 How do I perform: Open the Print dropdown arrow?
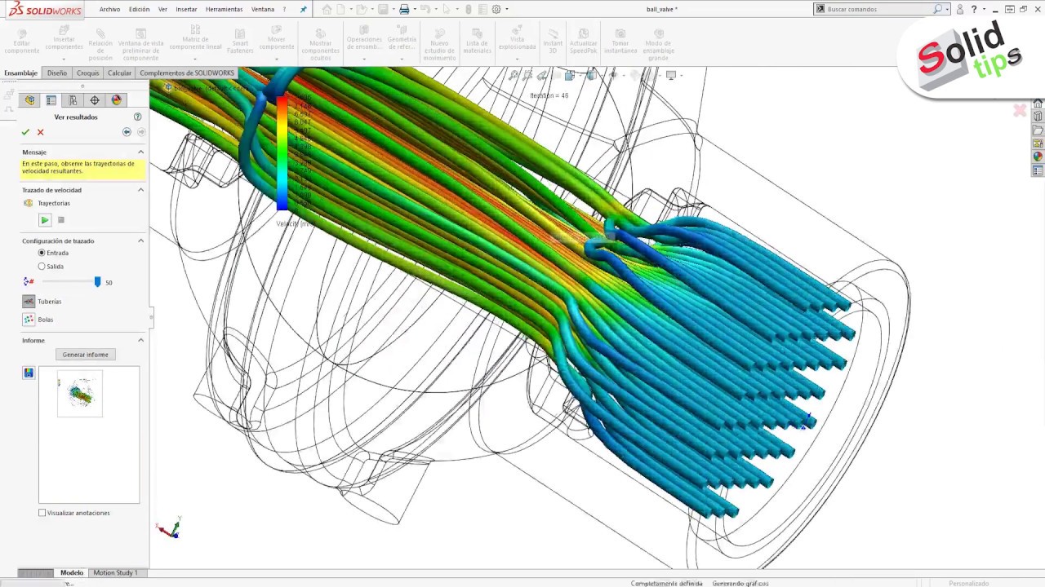point(414,9)
